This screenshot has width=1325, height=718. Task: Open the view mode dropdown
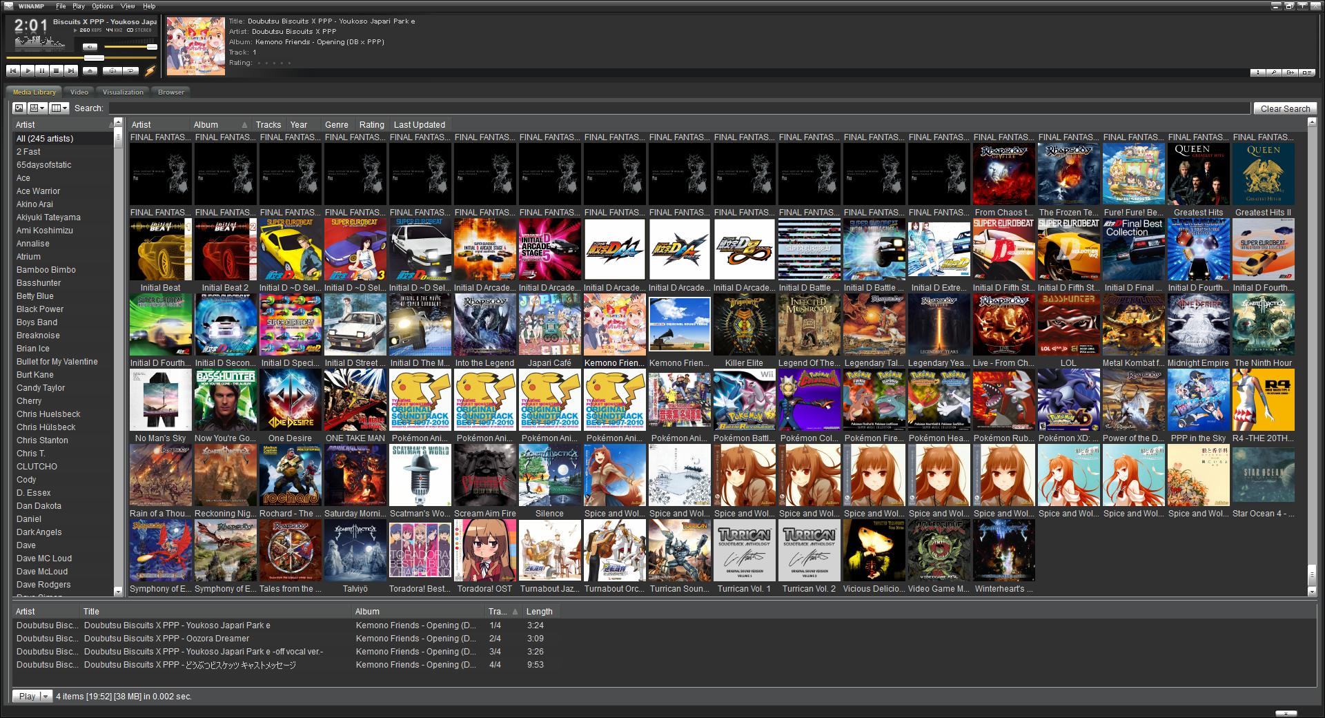37,108
